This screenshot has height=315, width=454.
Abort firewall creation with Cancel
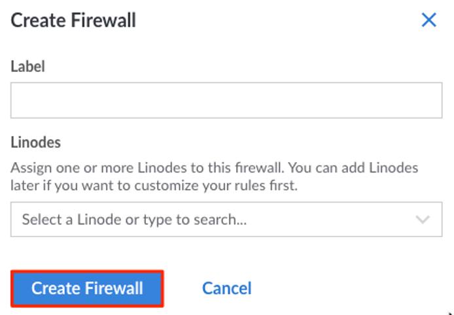tap(226, 288)
